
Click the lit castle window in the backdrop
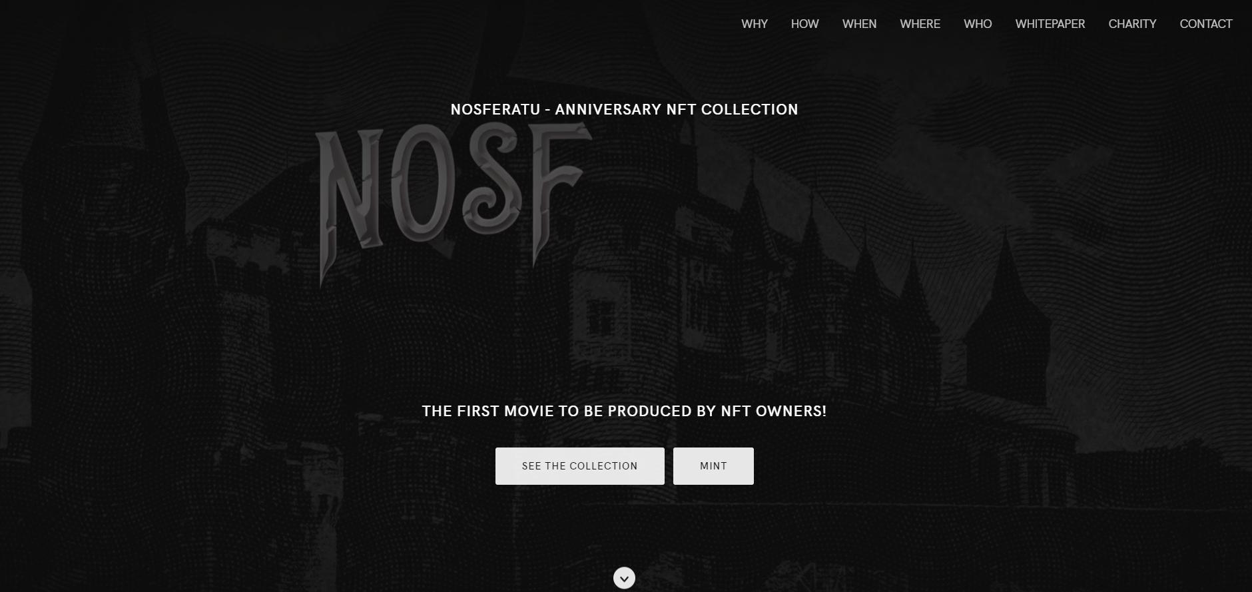pos(603,318)
